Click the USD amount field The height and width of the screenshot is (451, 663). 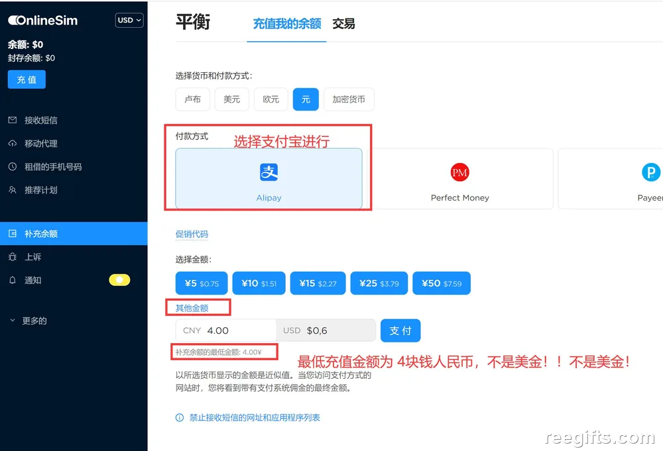click(x=326, y=330)
